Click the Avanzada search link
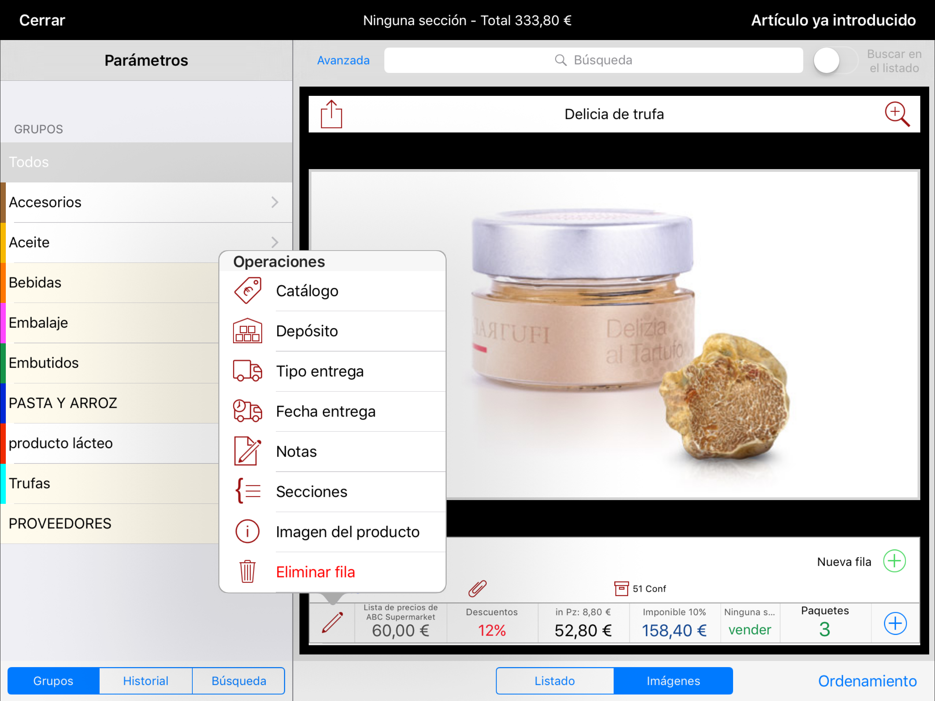The width and height of the screenshot is (935, 701). 343,61
